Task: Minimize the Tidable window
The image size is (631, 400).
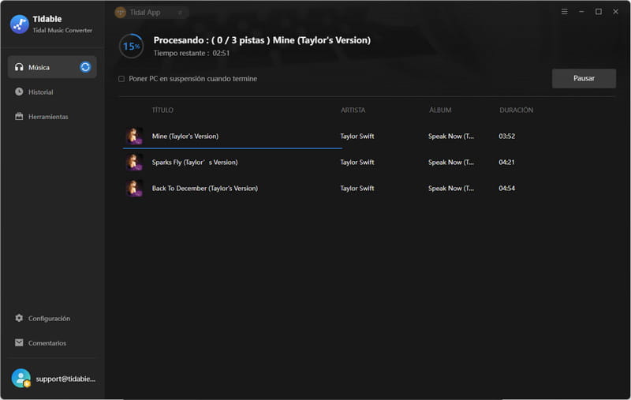Action: click(x=581, y=12)
